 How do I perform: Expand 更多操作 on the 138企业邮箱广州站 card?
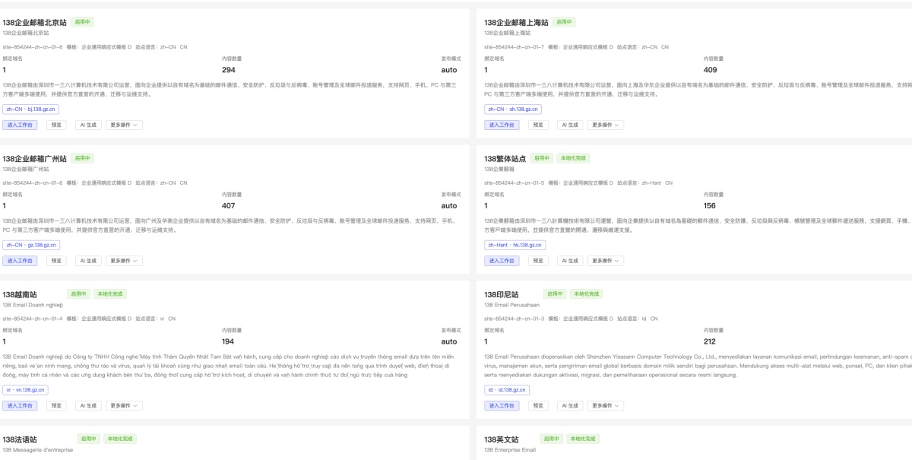click(124, 261)
